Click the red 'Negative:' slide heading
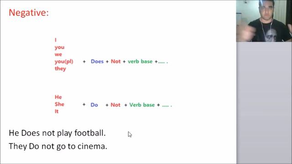 point(29,13)
